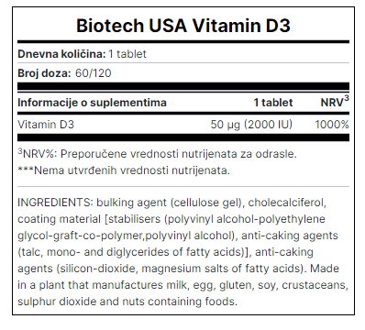Image resolution: width=365 pixels, height=330 pixels.
Task: Select the Broj doza label
Action: [44, 73]
